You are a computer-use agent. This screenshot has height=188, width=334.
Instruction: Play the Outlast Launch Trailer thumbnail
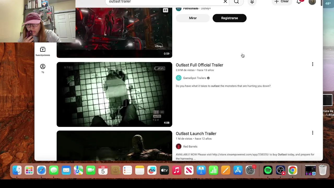click(114, 146)
